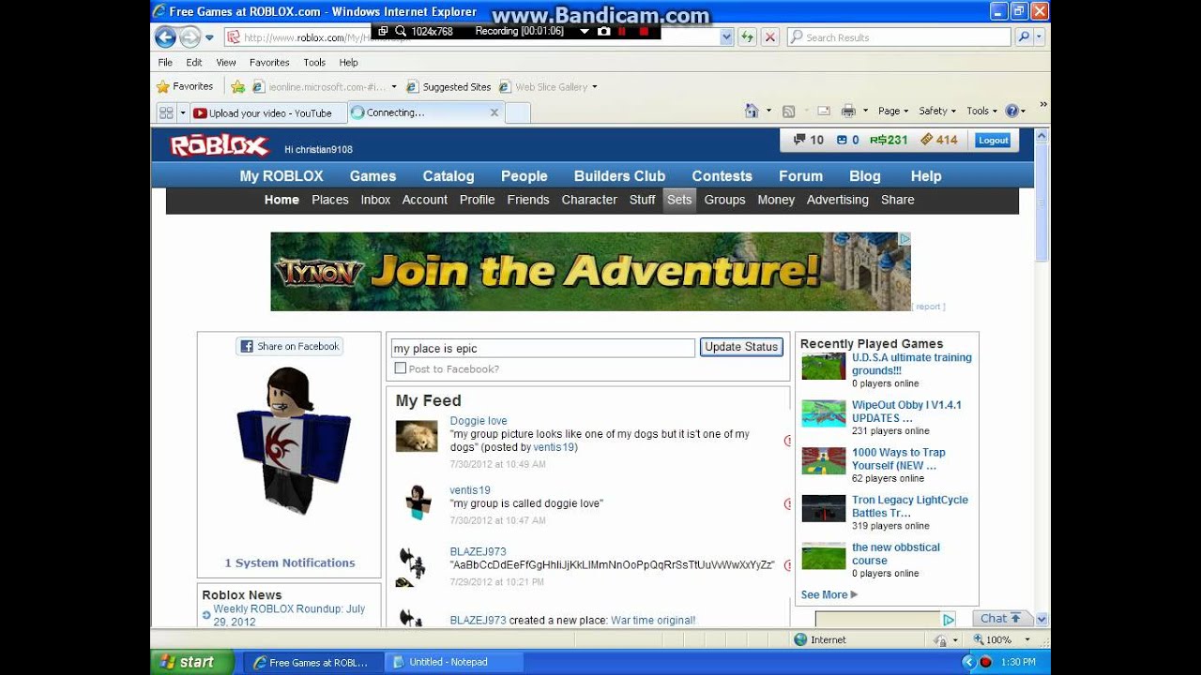
Task: Open recent pages dropdown next to Forward
Action: [209, 37]
